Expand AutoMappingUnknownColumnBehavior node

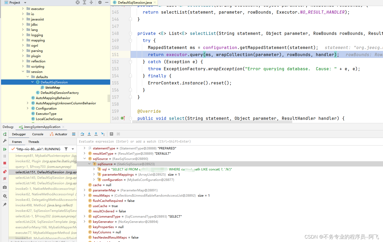click(28, 103)
